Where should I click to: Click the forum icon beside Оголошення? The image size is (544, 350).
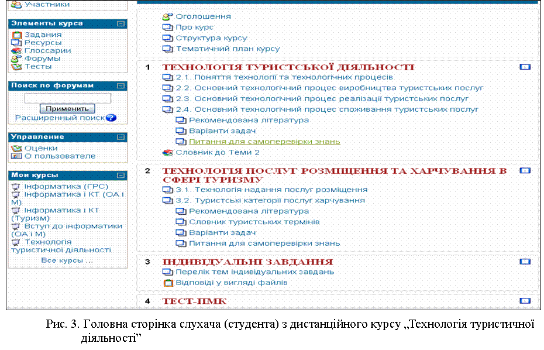pyautogui.click(x=167, y=16)
